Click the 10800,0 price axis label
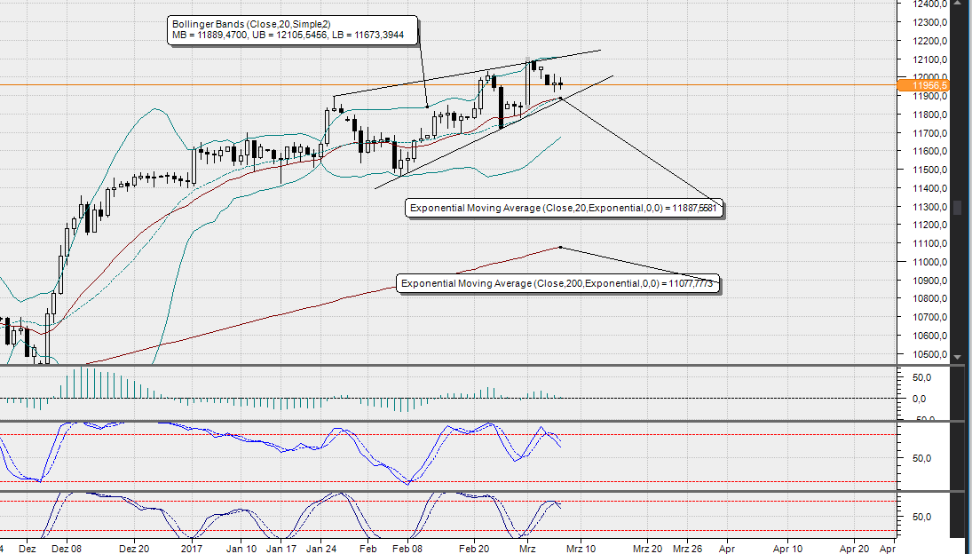This screenshot has height=554, width=972. (x=929, y=298)
